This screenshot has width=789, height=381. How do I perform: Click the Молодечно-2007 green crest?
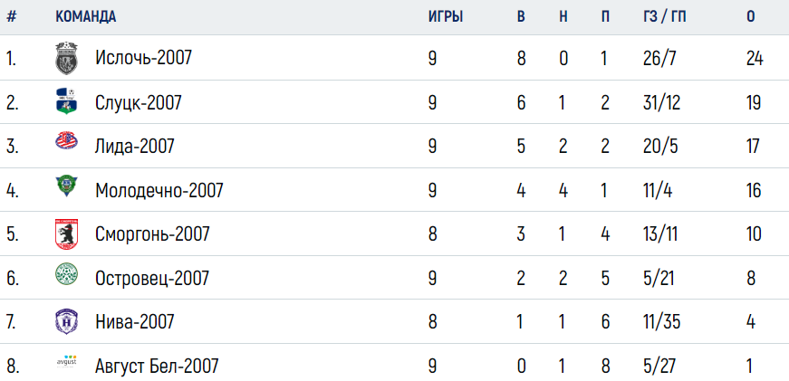point(66,186)
